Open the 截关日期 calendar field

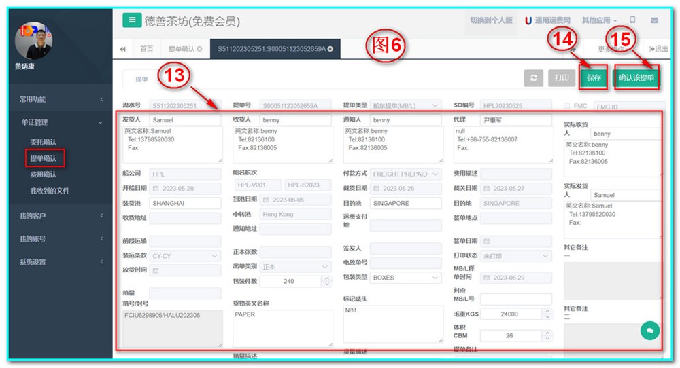click(x=516, y=189)
